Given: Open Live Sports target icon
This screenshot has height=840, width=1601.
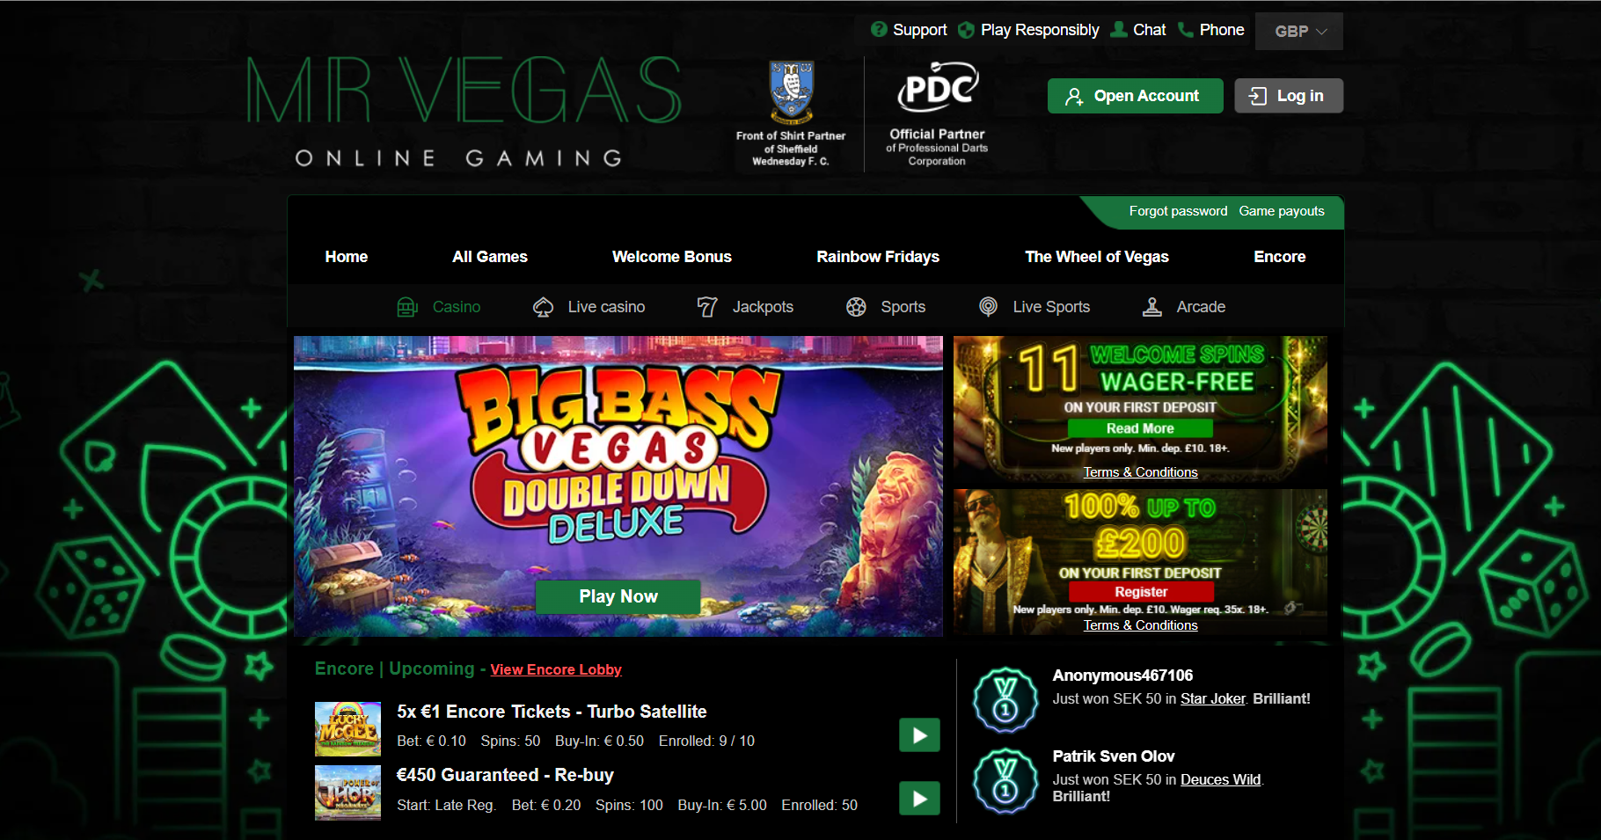Looking at the screenshot, I should point(989,307).
